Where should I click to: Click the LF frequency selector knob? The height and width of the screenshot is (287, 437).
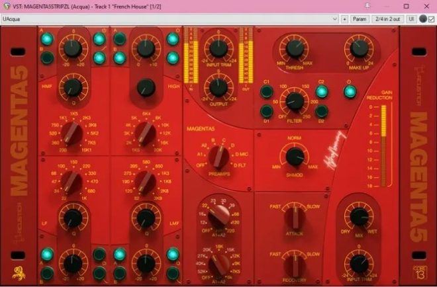click(72, 182)
